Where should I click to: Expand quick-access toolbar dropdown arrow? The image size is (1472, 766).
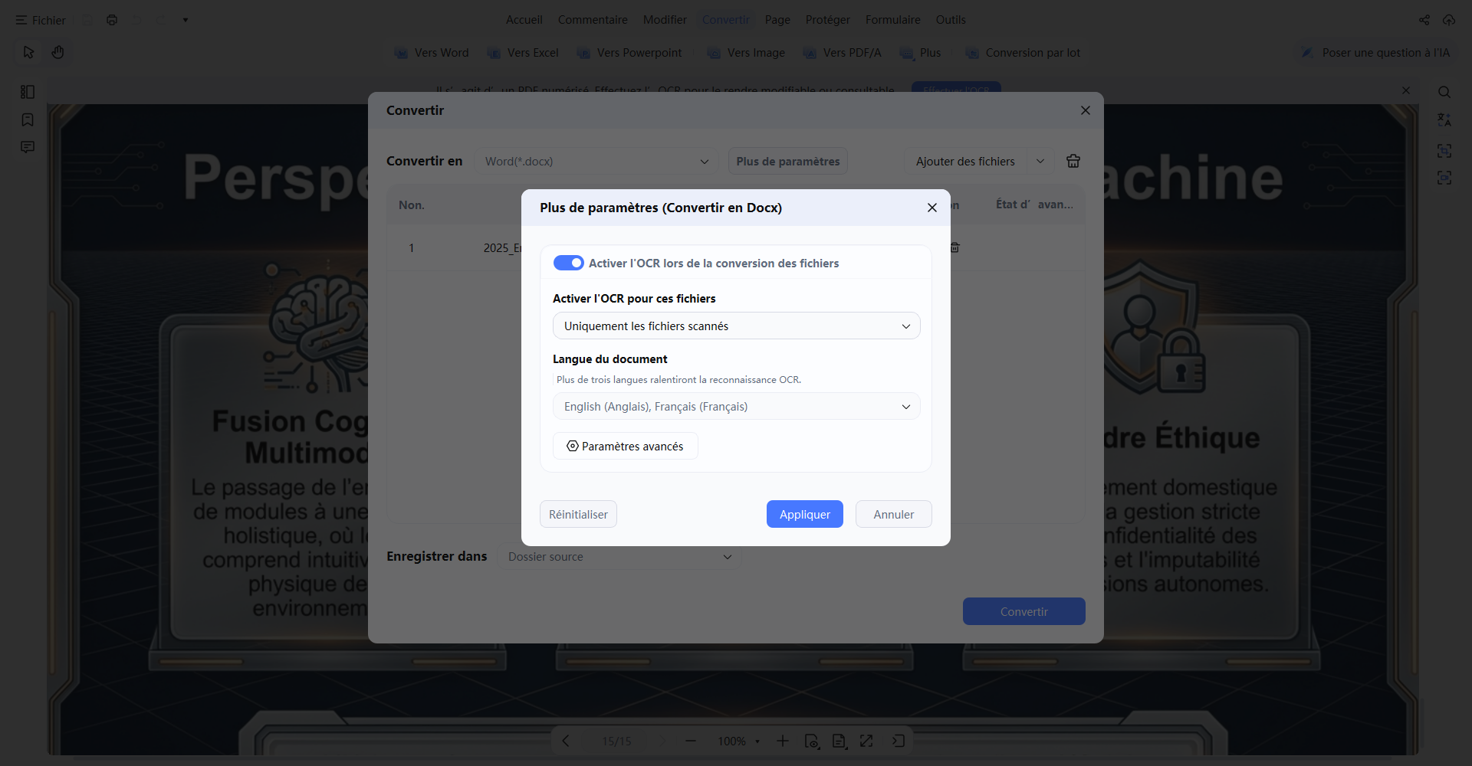186,20
